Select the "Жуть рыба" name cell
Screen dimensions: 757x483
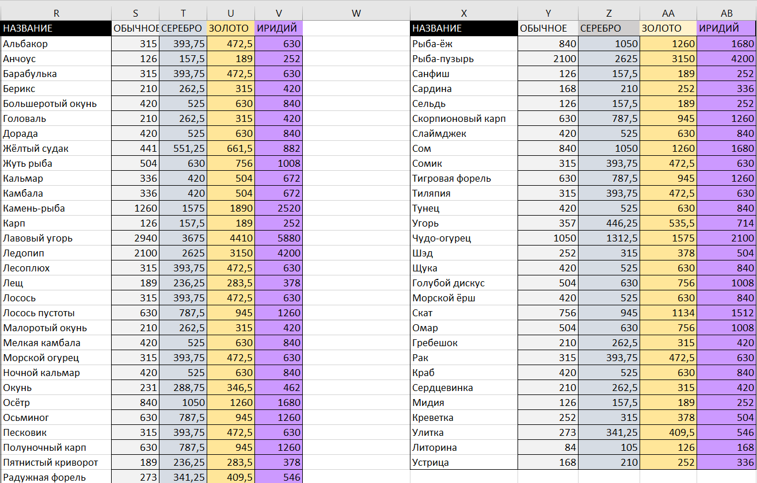point(56,163)
